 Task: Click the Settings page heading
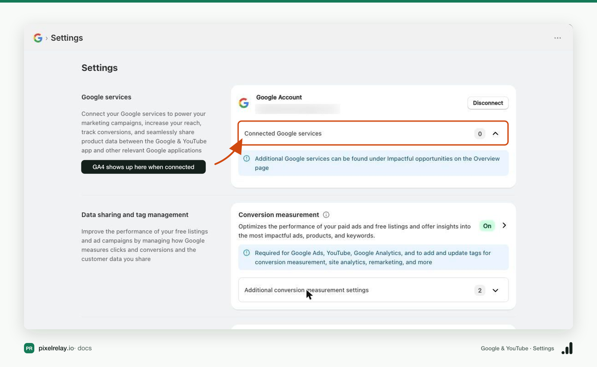[x=99, y=68]
